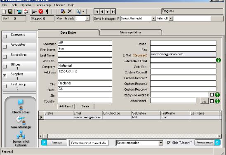Click the Last Name input field

[85, 54]
